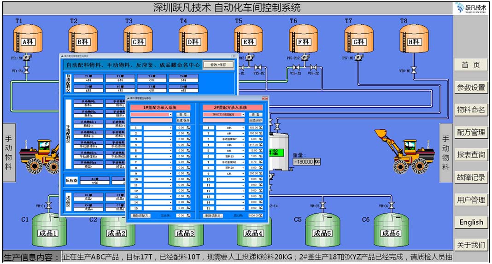The width and height of the screenshot is (492, 264).
Task: Click the T1 A料 storage tank
Action: [x=28, y=39]
